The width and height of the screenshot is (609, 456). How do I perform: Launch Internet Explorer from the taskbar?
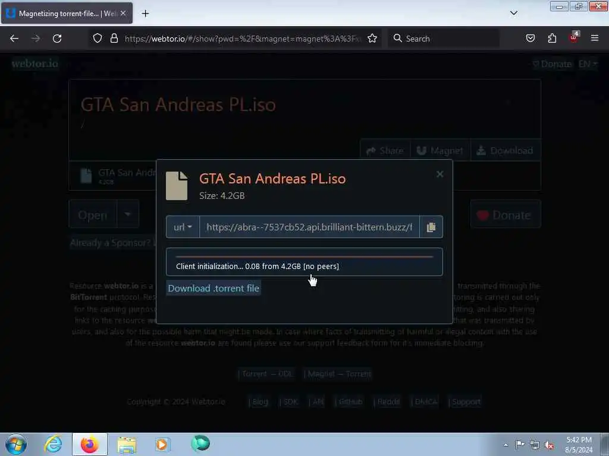(53, 444)
